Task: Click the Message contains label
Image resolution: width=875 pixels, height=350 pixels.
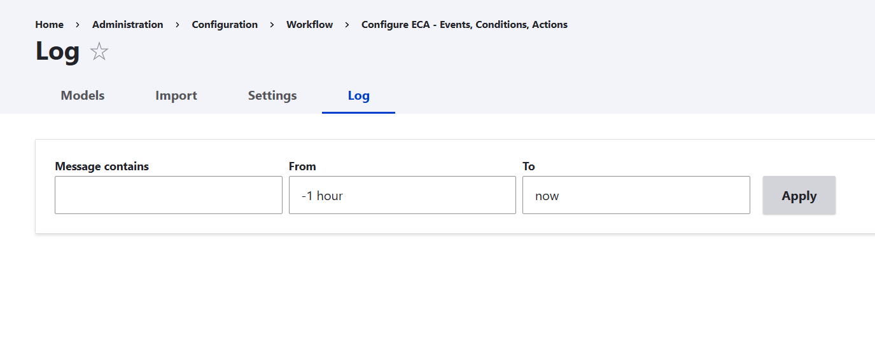Action: (102, 166)
